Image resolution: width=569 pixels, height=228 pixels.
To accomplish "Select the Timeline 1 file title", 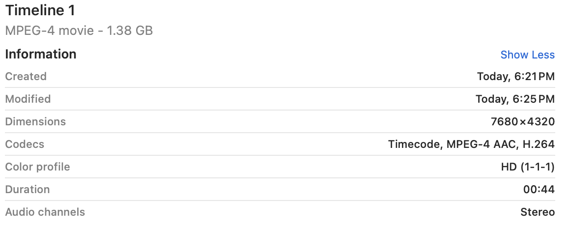I will [40, 10].
